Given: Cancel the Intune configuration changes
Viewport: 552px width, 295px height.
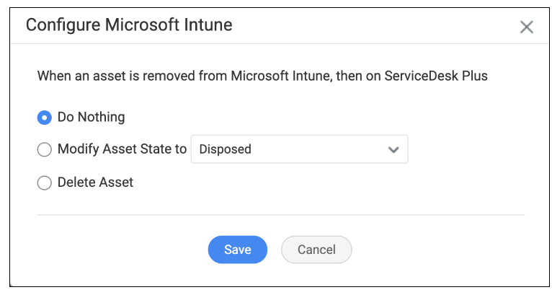Looking at the screenshot, I should click(x=316, y=250).
